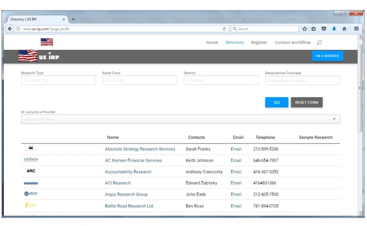Click the Battle Road Research logo thumbnail

click(31, 205)
